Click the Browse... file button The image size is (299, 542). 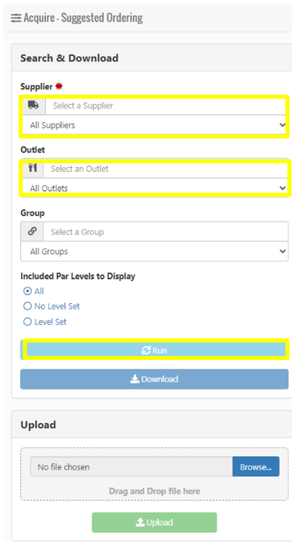click(x=256, y=467)
